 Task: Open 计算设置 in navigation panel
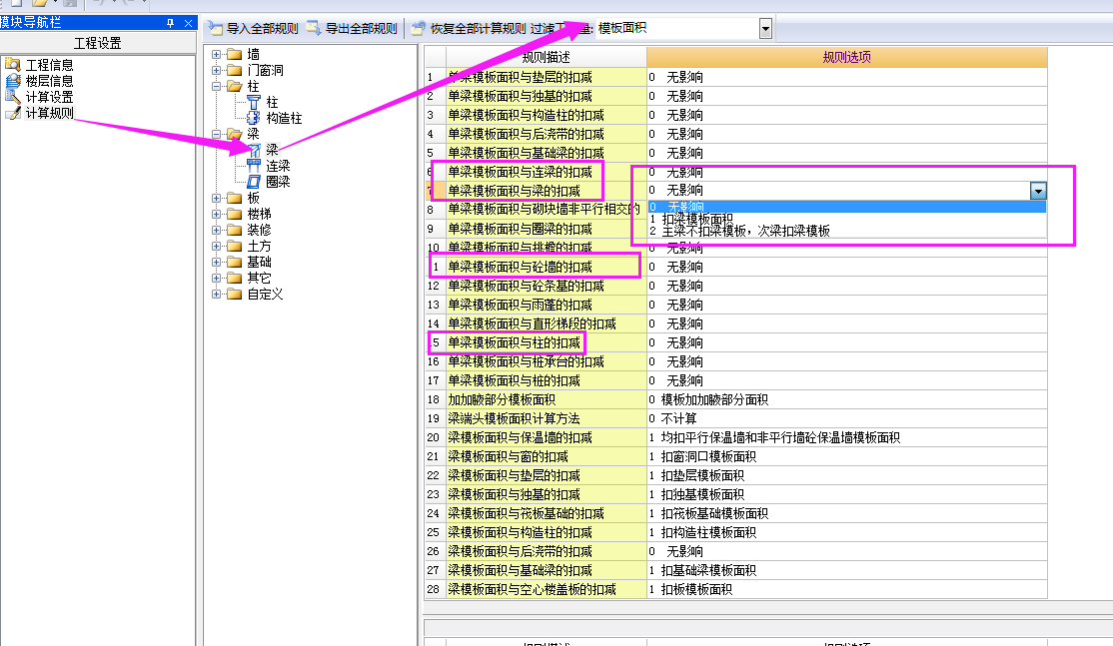(49, 97)
